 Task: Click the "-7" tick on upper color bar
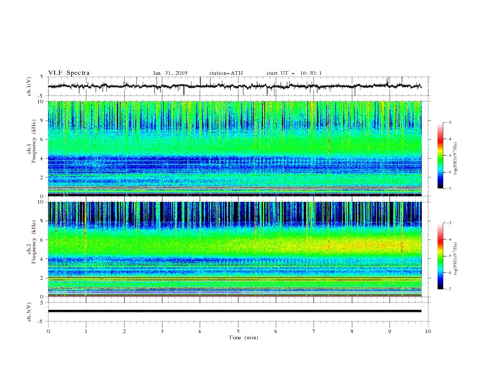[x=449, y=189]
